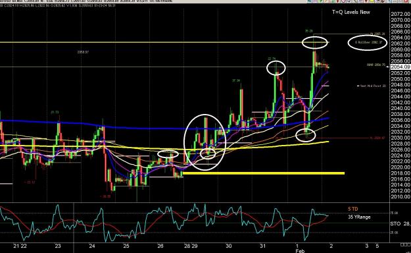Screen dimensions: 411x253
Task: Click date 25 on the time axis
Action: (126, 246)
